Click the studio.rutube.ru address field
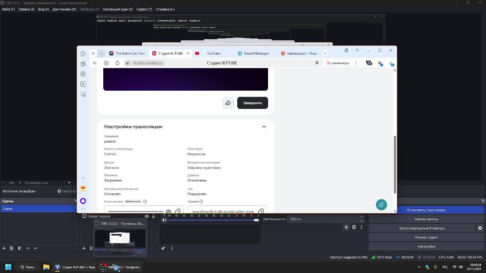This screenshot has width=486, height=273. (x=148, y=63)
